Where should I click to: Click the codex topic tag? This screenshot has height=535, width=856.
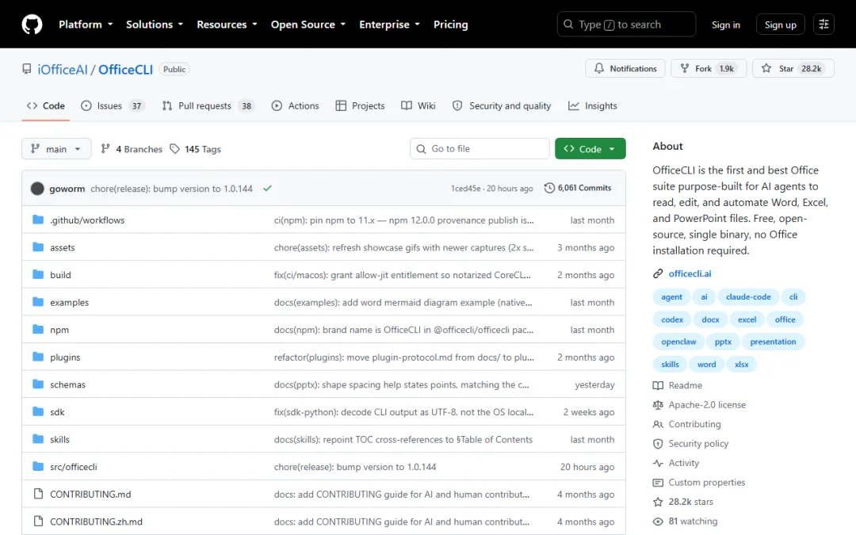(672, 319)
